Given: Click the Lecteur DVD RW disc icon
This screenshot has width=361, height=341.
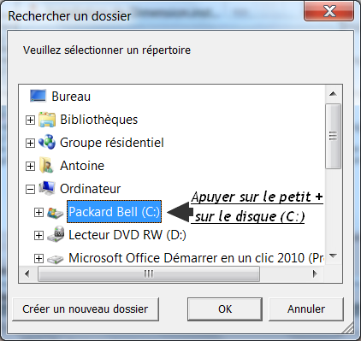Looking at the screenshot, I should pos(56,234).
